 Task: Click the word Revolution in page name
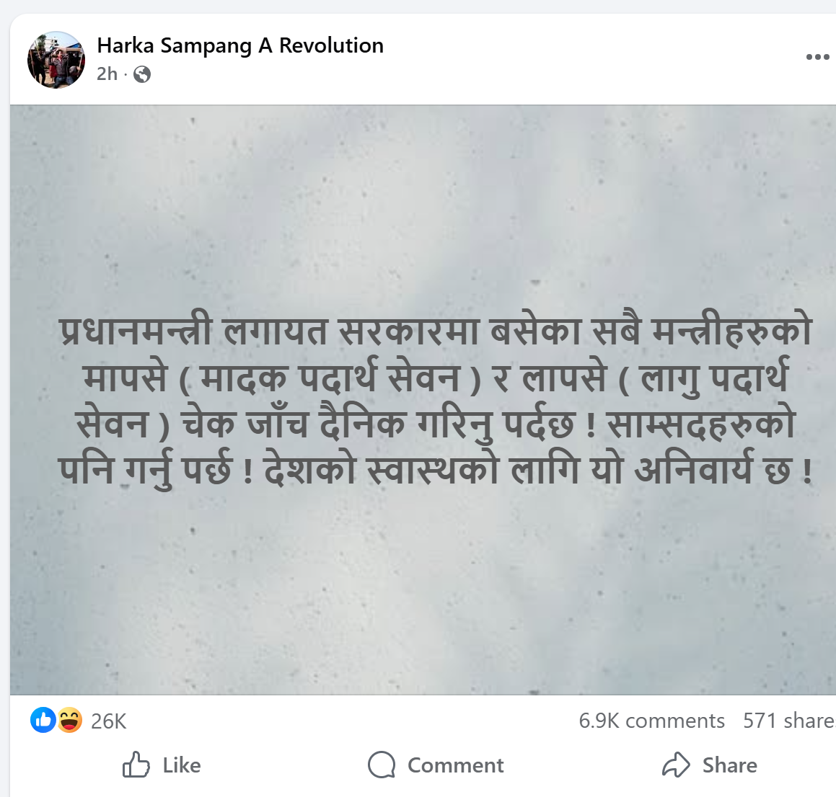pos(331,45)
